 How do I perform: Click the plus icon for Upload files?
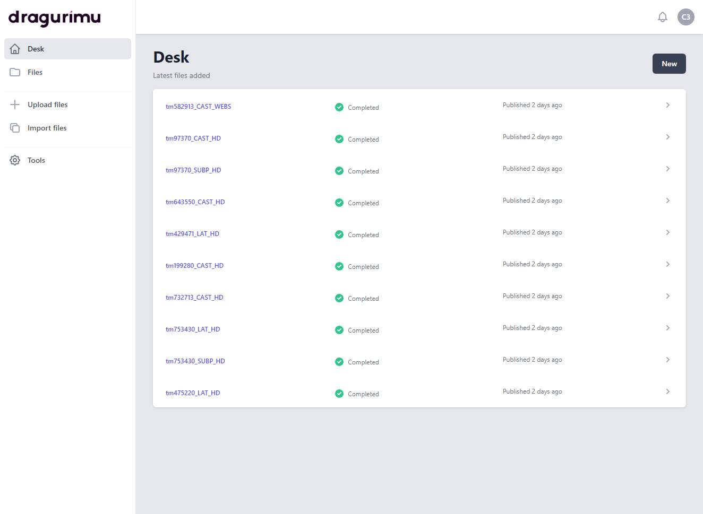[x=15, y=104]
